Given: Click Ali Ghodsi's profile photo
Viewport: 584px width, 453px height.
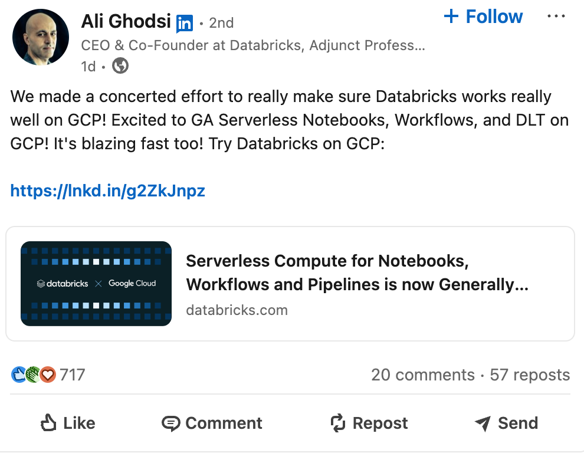Looking at the screenshot, I should tap(41, 37).
